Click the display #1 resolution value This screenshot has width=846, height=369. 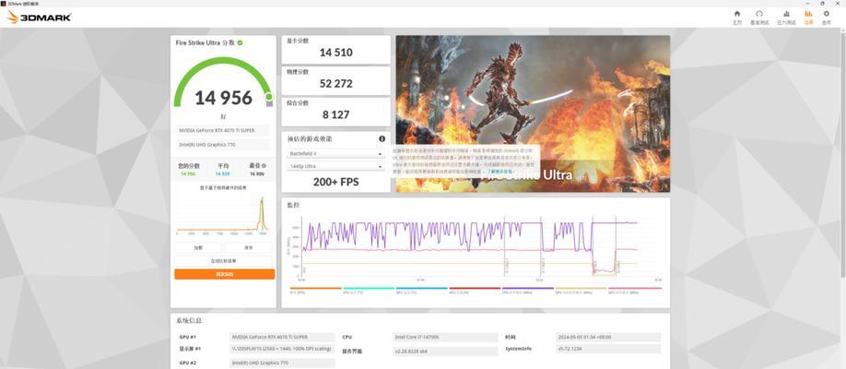pos(282,349)
